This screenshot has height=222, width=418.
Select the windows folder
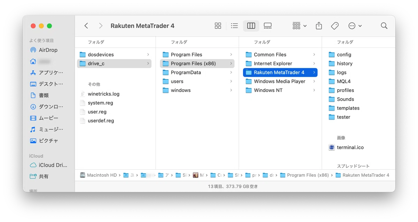coord(197,90)
